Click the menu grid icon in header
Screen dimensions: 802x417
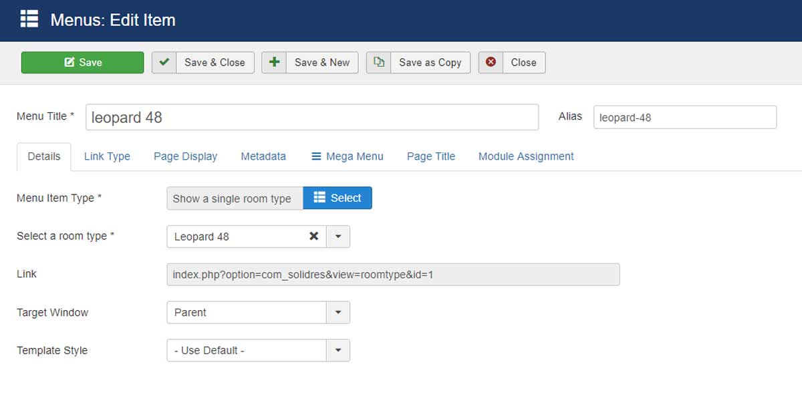pyautogui.click(x=29, y=19)
